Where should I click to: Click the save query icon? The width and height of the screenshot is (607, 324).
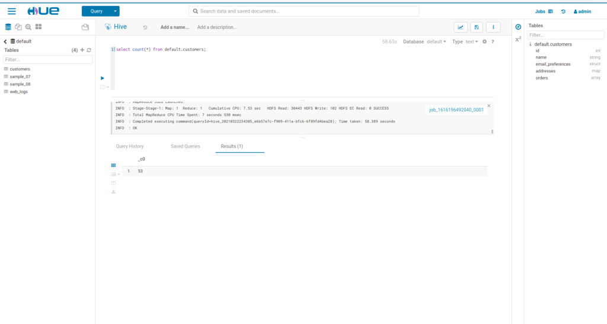click(x=477, y=27)
